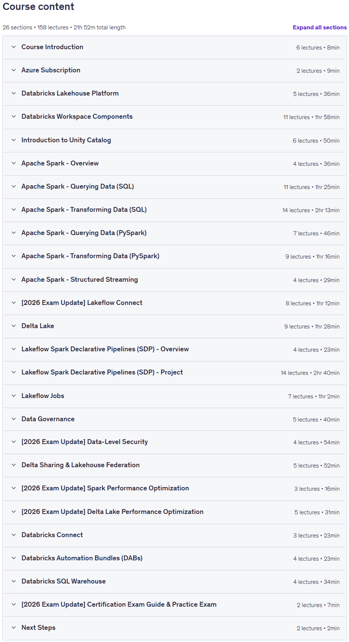Click '5 lectures • 40min' text
349x642 pixels.
point(316,420)
